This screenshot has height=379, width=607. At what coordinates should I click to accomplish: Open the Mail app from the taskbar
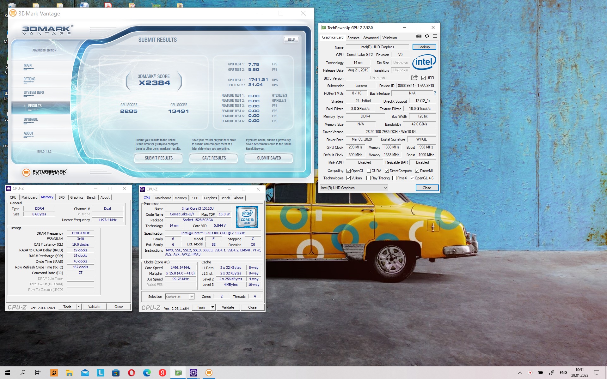click(x=85, y=373)
